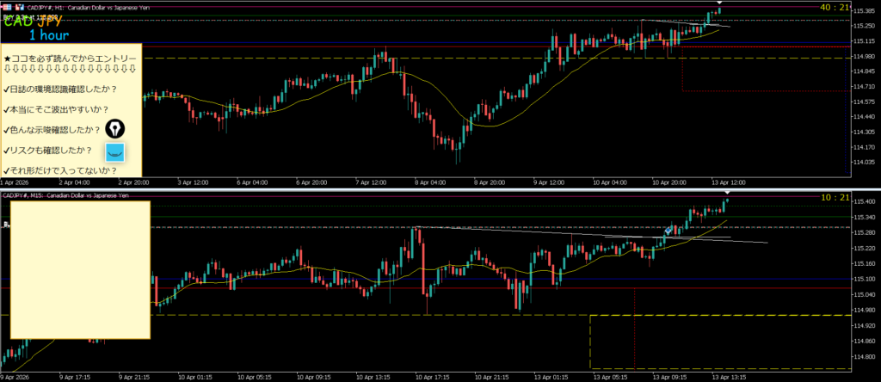Select the blue check arrow on M15 chart

668,230
